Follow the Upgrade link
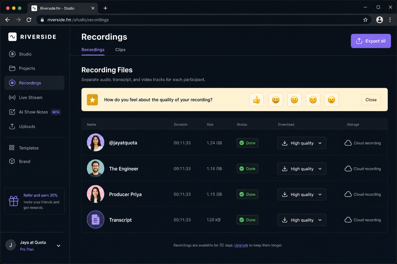397x264 pixels. pos(241,245)
